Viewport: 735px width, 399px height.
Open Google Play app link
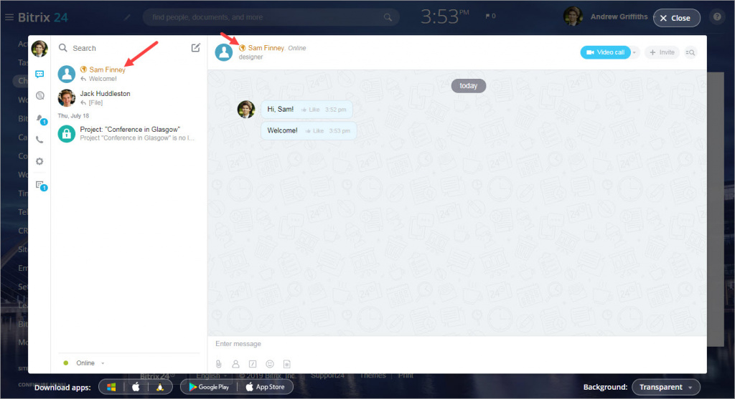click(x=209, y=387)
